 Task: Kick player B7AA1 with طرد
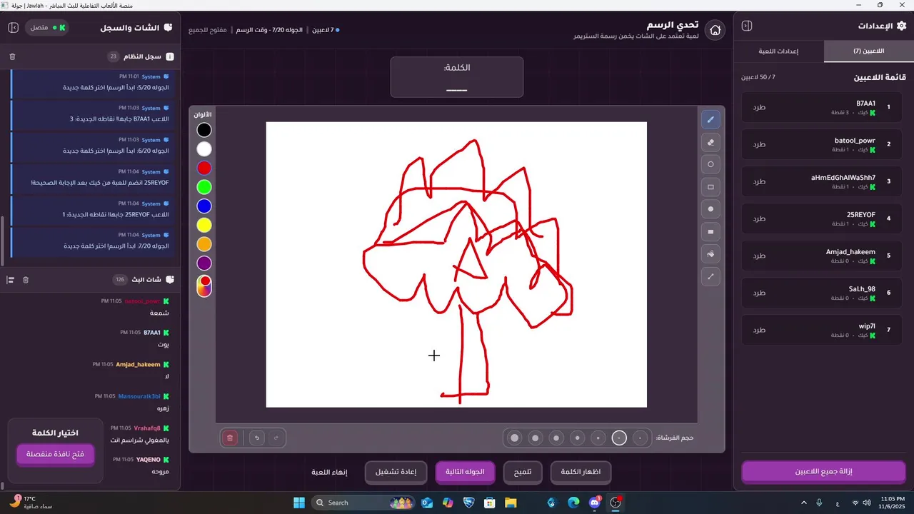point(759,107)
